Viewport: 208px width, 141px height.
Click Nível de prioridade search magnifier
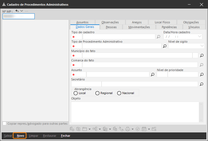pos(202,75)
